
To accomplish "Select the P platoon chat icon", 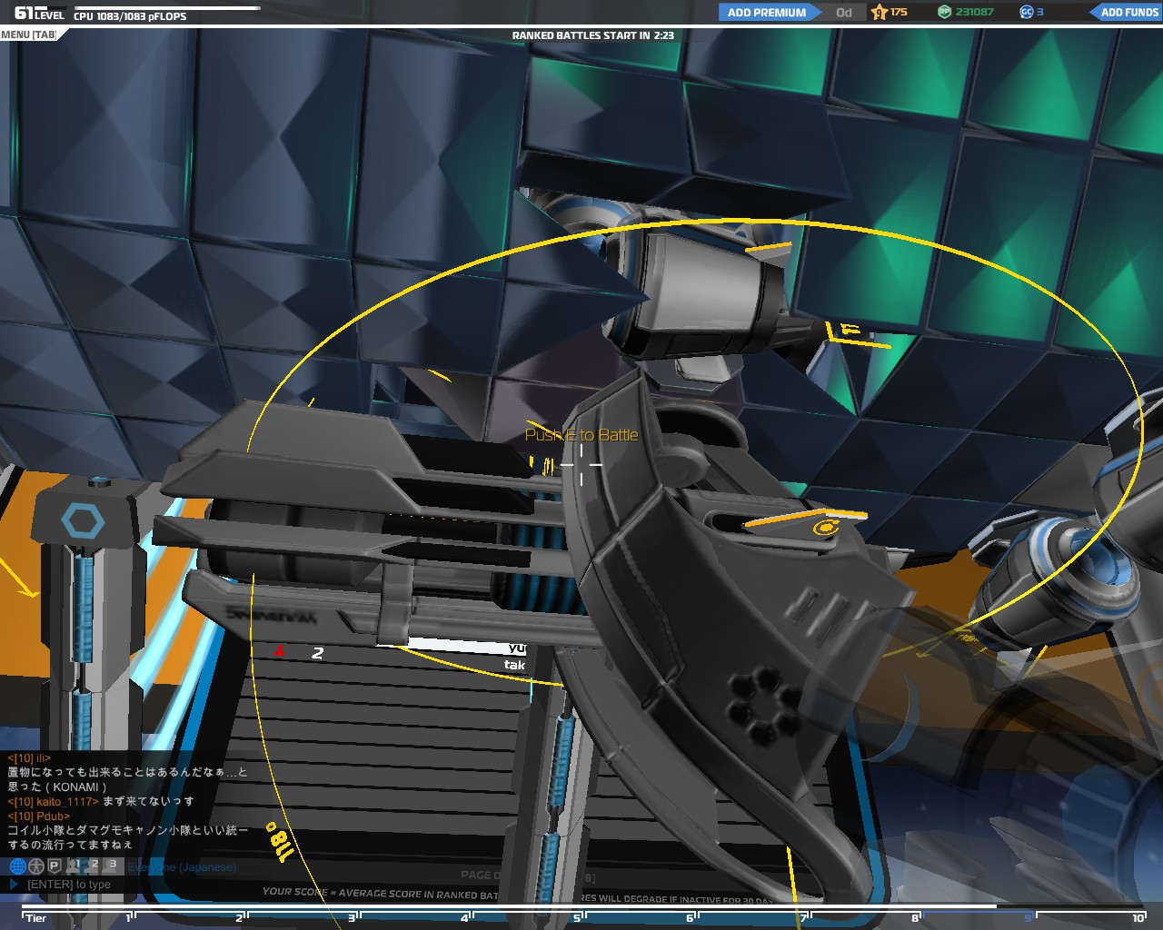I will click(x=55, y=866).
